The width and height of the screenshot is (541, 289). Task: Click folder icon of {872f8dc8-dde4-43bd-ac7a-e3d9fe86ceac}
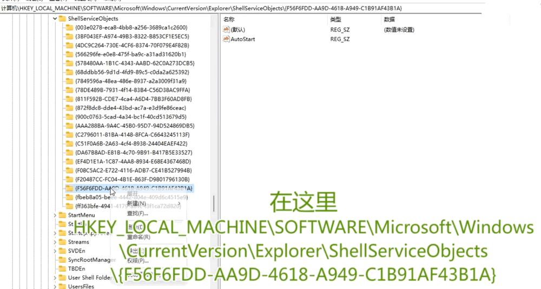[x=69, y=108]
